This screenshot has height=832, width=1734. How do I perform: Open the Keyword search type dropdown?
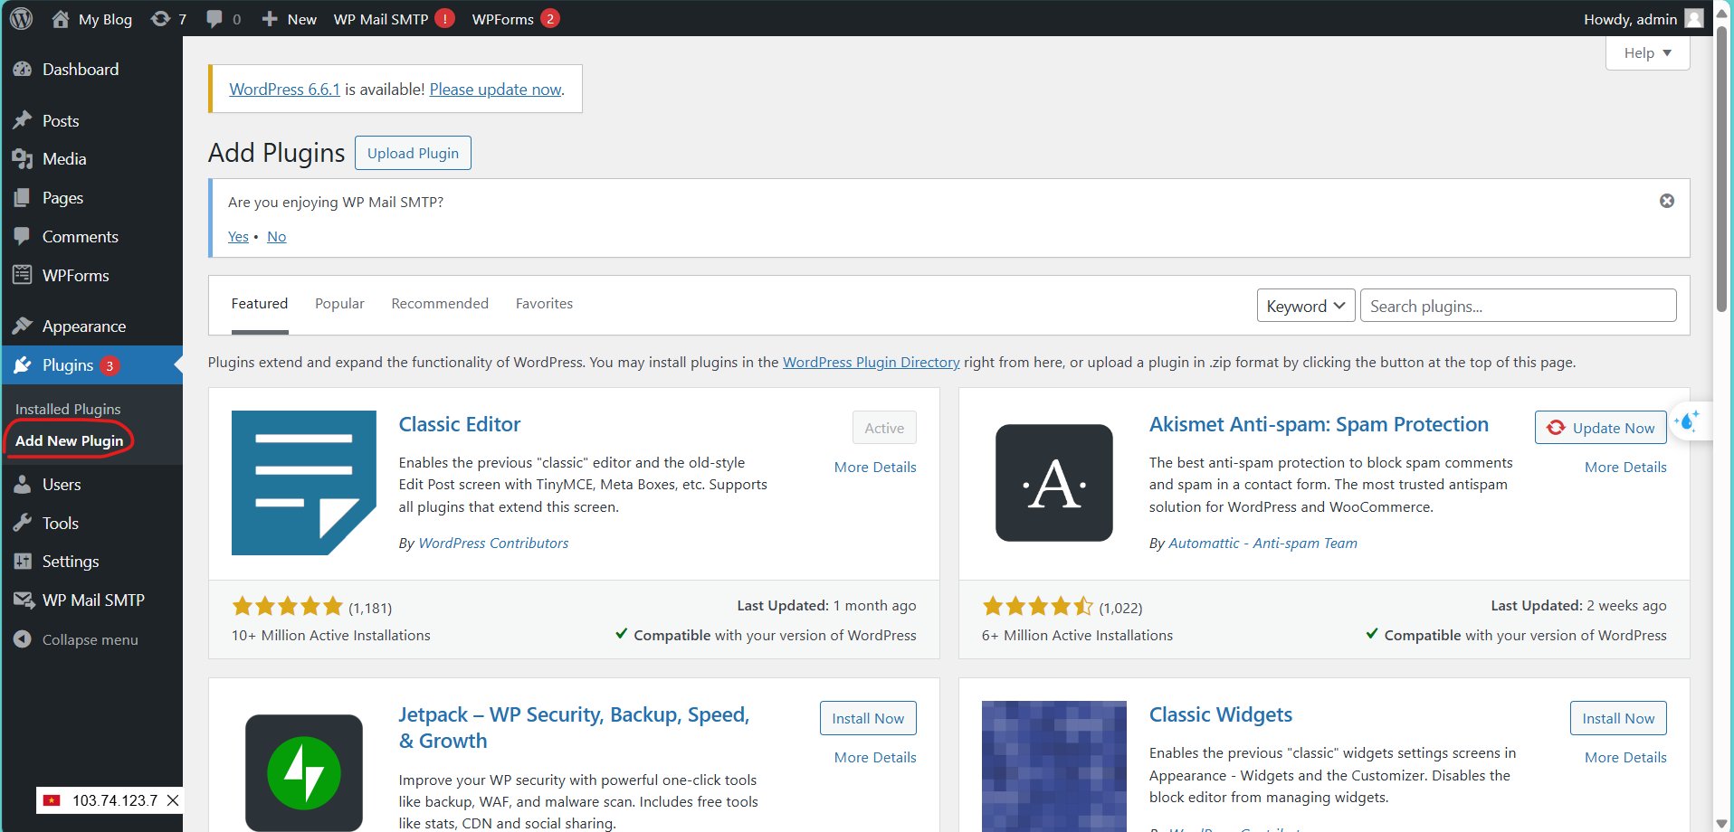pos(1306,306)
